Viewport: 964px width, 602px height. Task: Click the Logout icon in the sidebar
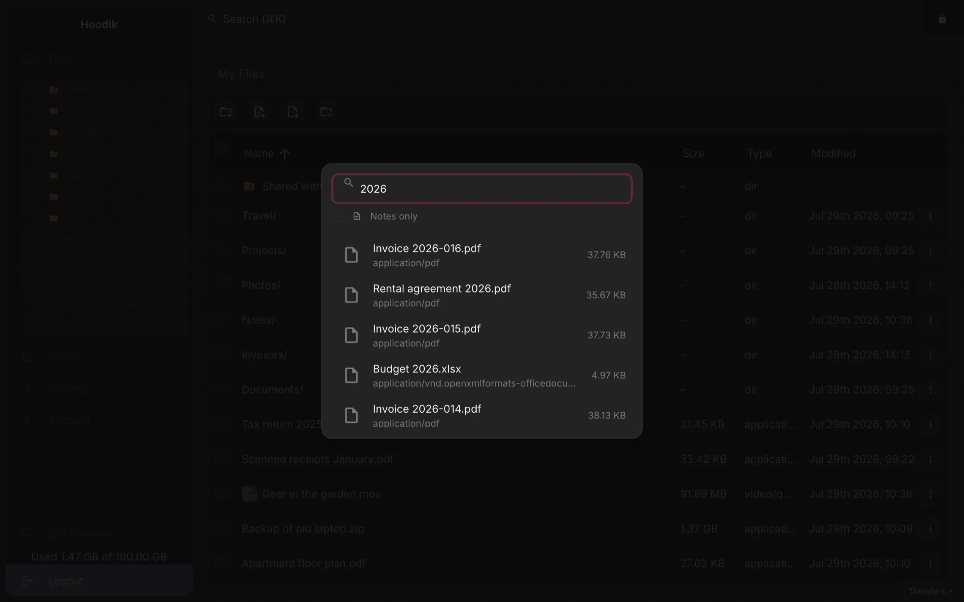27,581
